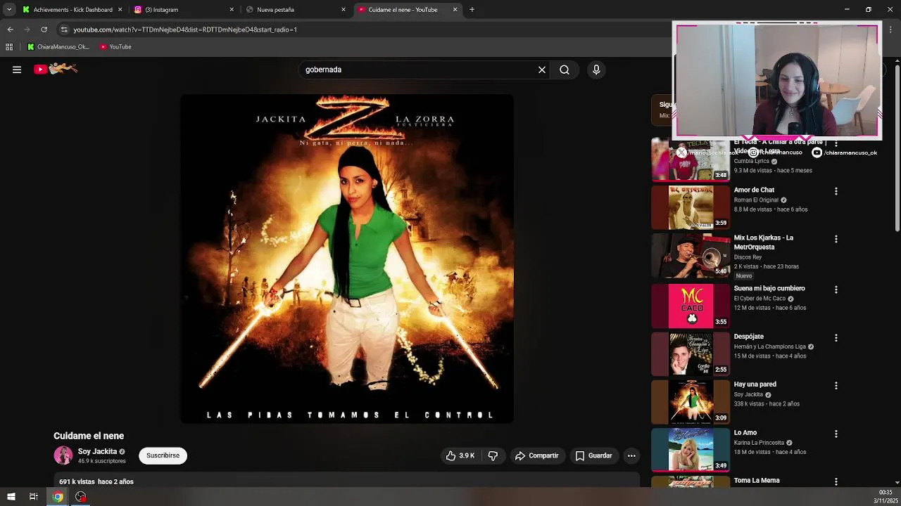This screenshot has width=901, height=506.
Task: Open El Cyber de Mc Caco channel
Action: point(760,299)
